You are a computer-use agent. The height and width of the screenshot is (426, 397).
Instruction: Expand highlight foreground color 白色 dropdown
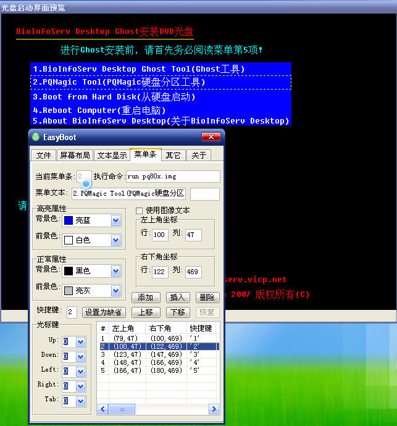click(x=115, y=240)
